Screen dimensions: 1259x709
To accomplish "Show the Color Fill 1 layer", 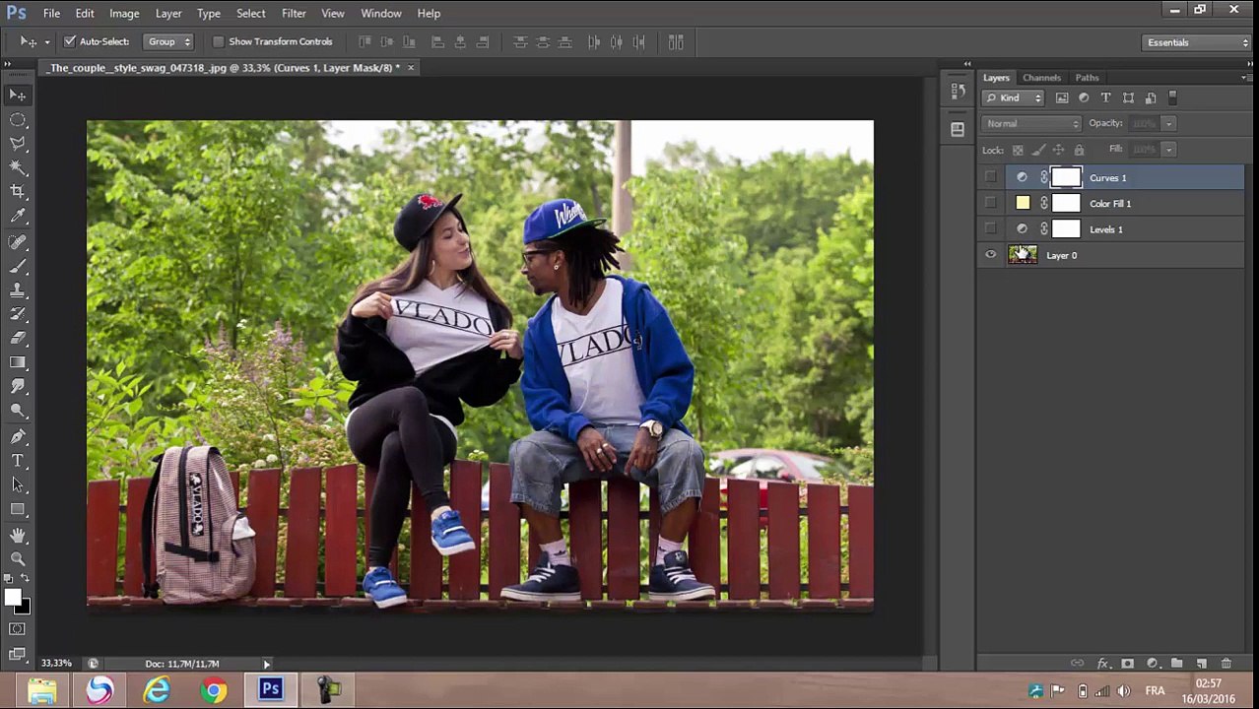I will pos(990,203).
